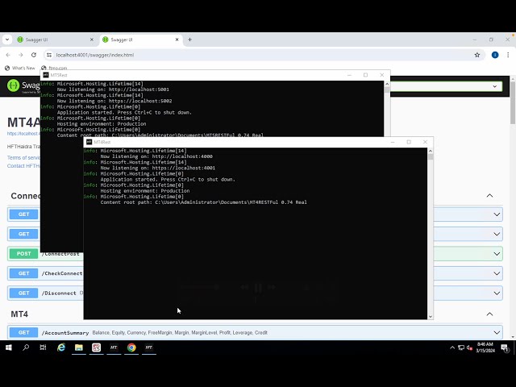Image resolution: width=516 pixels, height=387 pixels.
Task: Open the muted volume tray icon
Action: coord(469,347)
